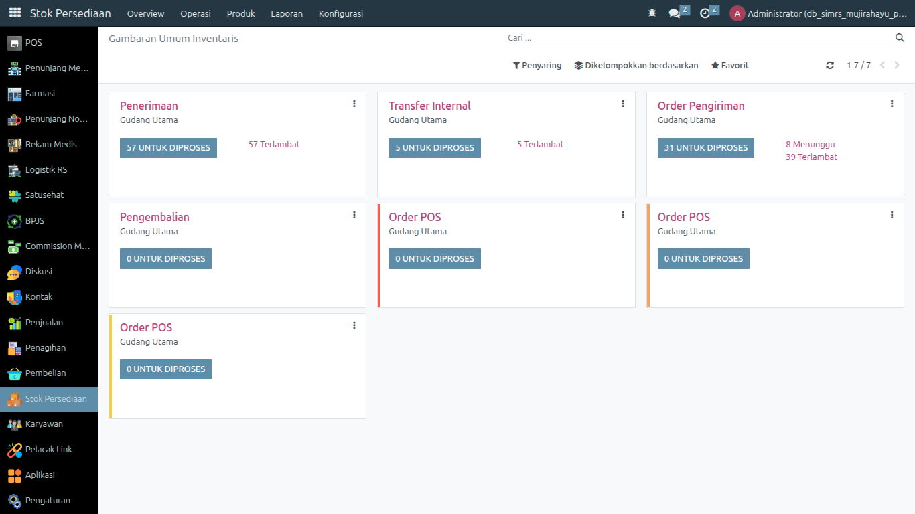Open the Penerimaan card options menu

click(354, 104)
